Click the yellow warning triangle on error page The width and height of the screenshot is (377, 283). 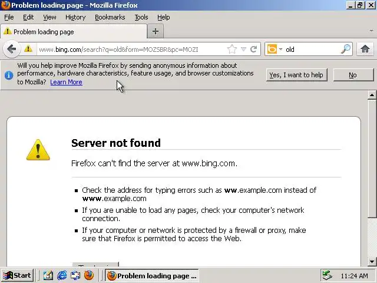point(38,150)
